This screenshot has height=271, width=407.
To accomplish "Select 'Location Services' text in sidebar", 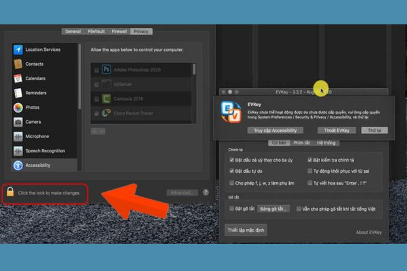I will [x=43, y=49].
